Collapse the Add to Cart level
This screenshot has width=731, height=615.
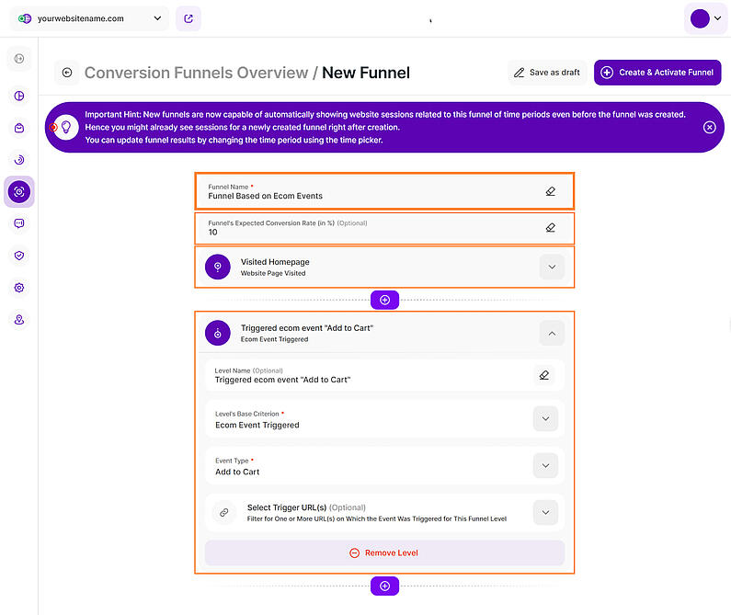pyautogui.click(x=552, y=334)
